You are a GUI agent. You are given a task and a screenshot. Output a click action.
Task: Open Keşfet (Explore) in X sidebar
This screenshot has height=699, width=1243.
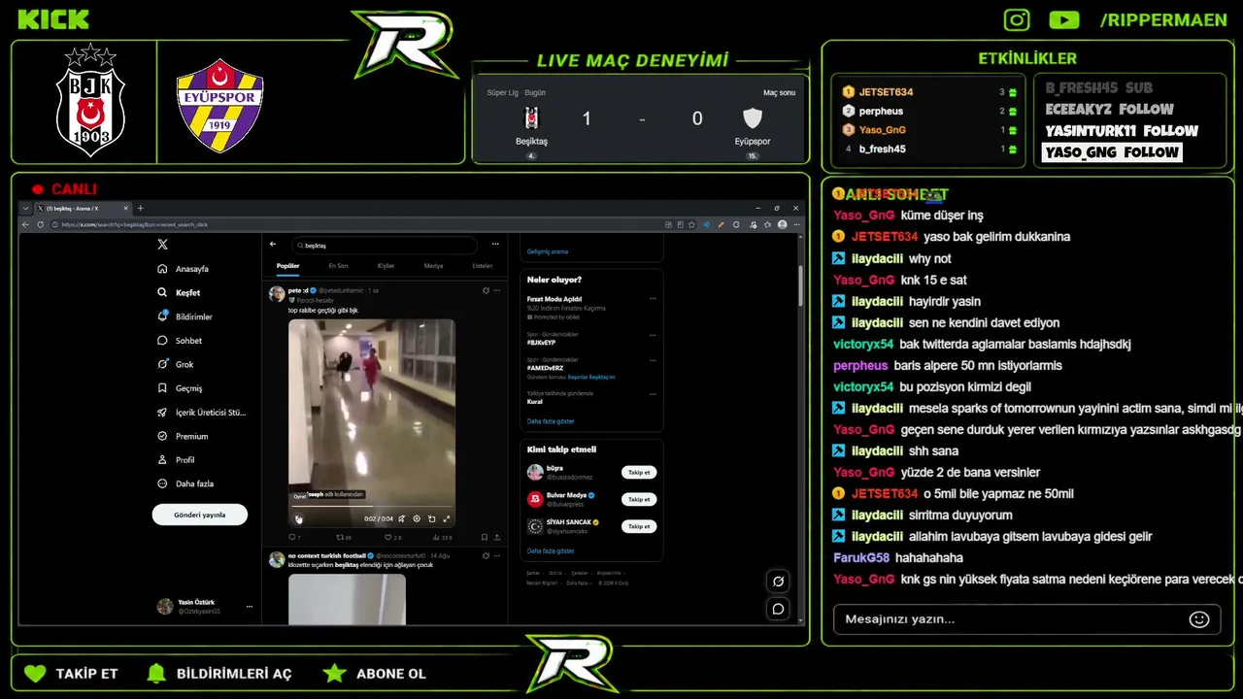tap(179, 292)
